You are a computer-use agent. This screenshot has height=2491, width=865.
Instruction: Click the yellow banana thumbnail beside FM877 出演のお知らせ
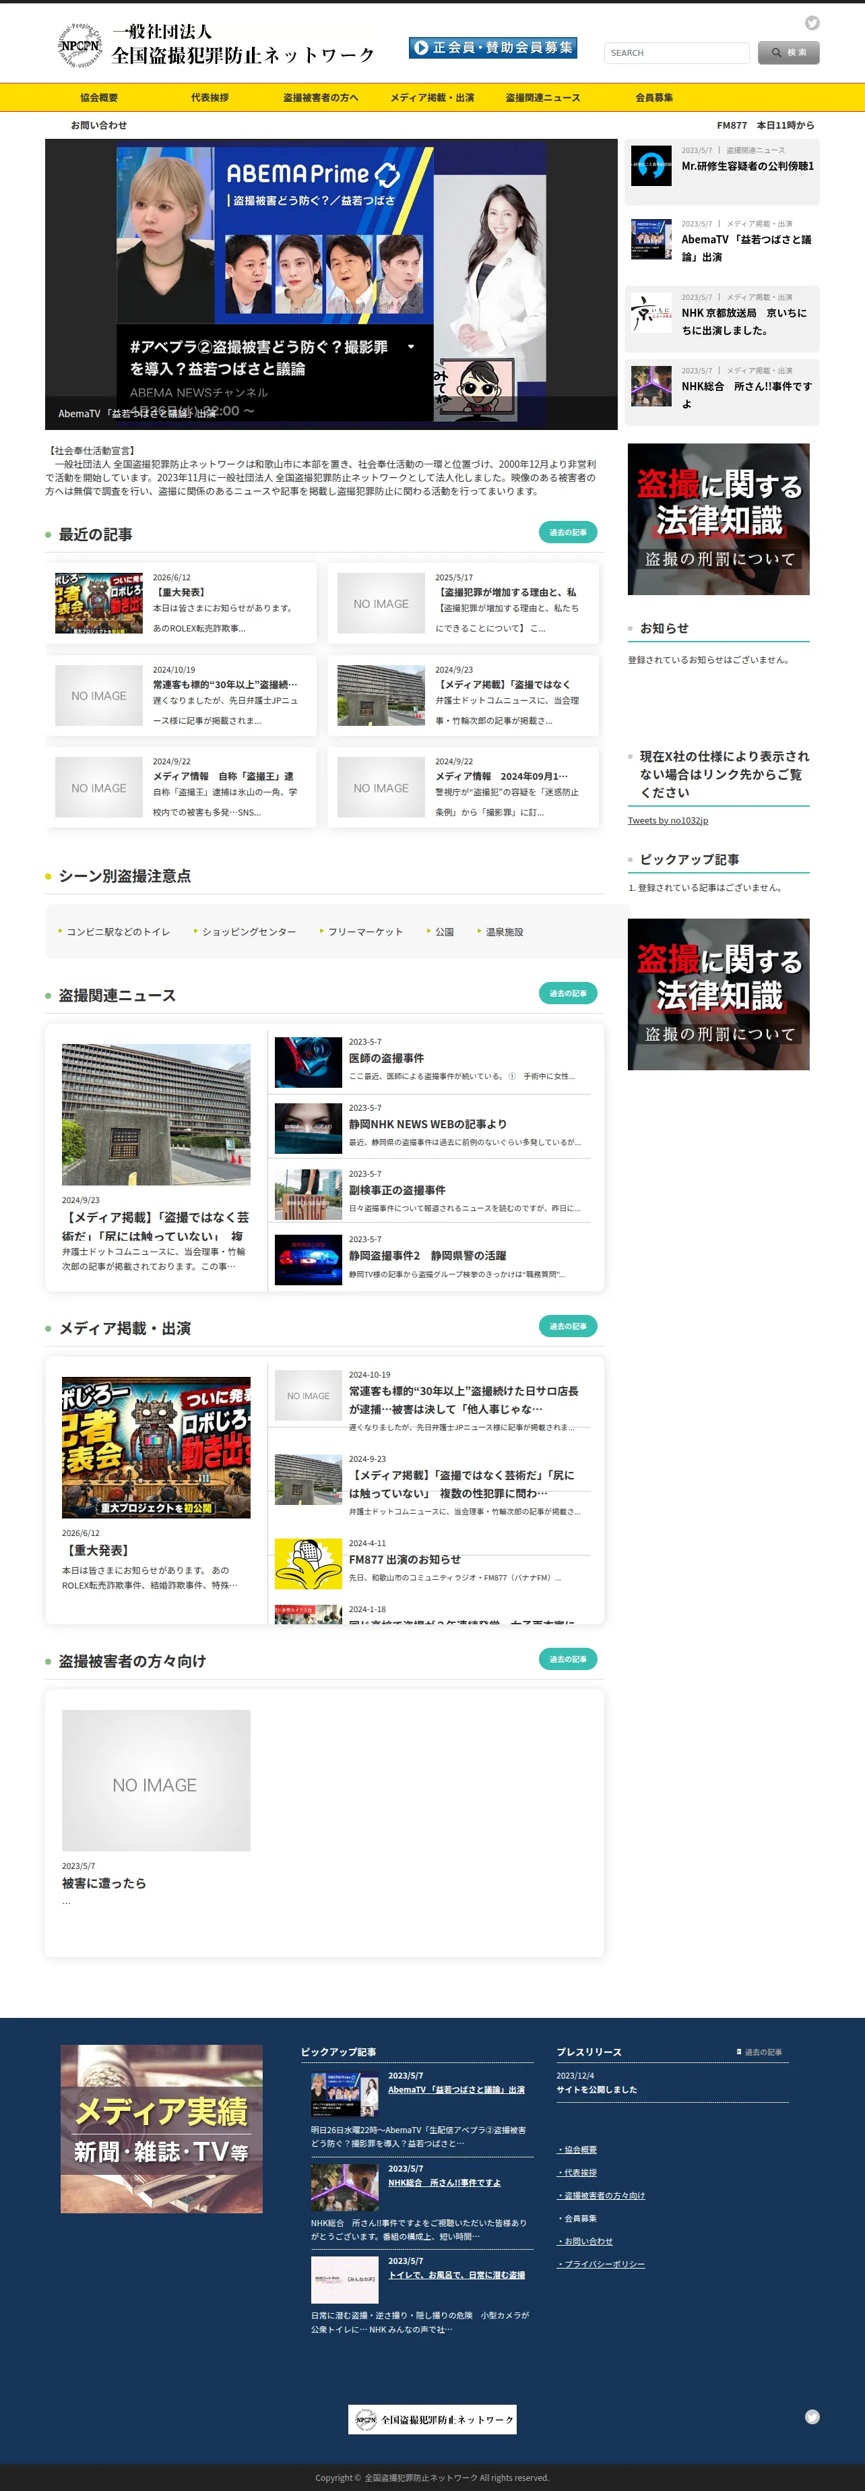pyautogui.click(x=309, y=1564)
